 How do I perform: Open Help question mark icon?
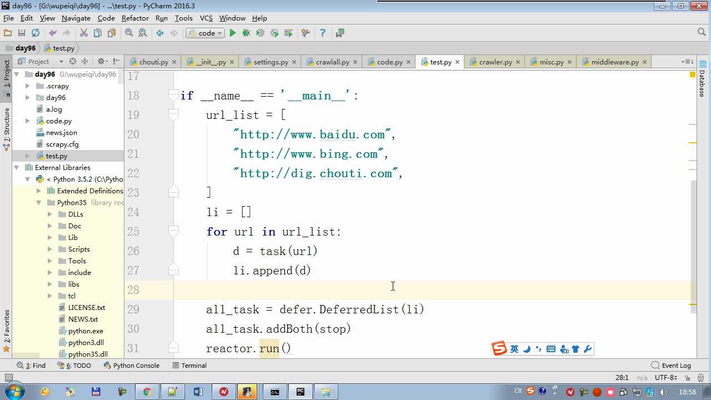322,33
